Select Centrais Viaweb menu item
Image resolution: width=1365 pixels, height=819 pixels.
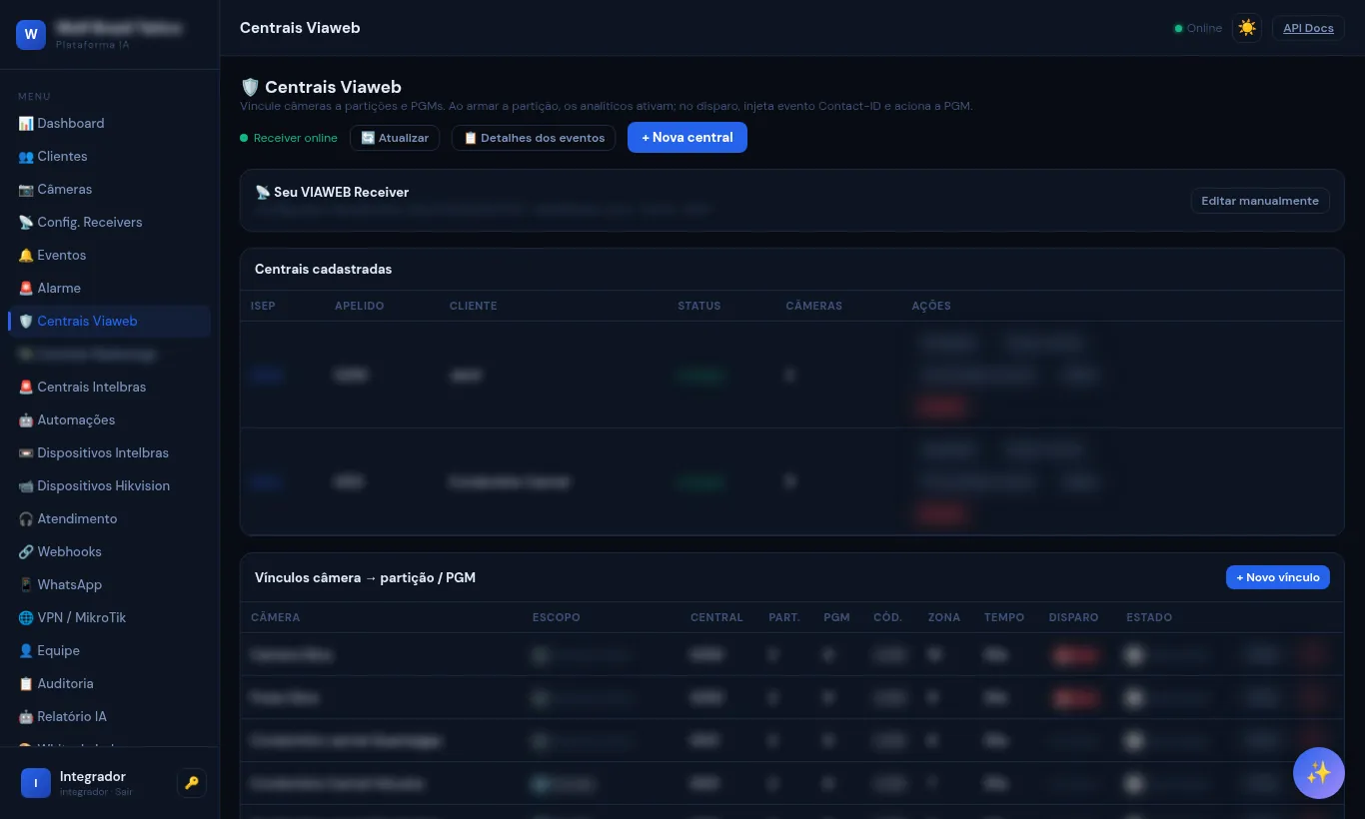coord(110,321)
